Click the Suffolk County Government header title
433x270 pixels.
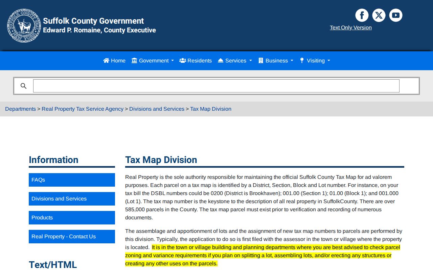click(x=93, y=21)
